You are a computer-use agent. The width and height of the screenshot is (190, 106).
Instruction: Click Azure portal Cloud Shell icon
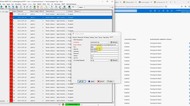151,11
